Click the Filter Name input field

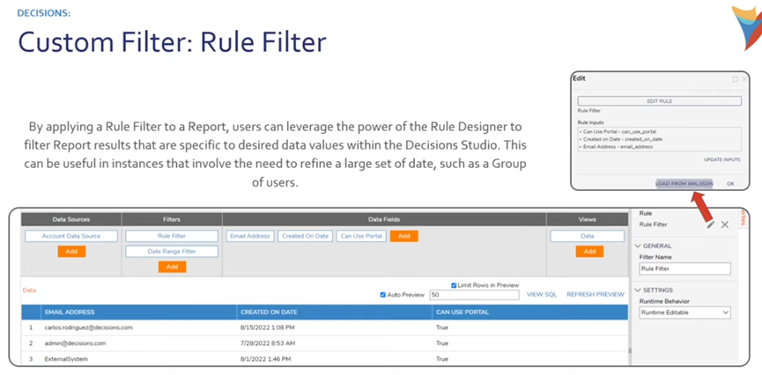coord(684,268)
